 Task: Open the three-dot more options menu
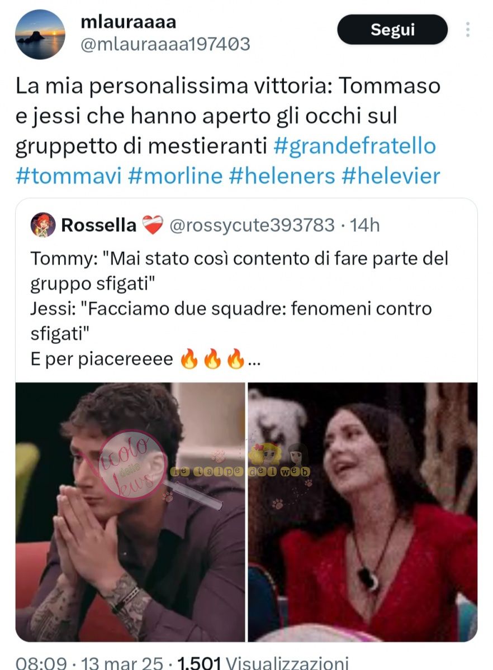click(x=467, y=30)
